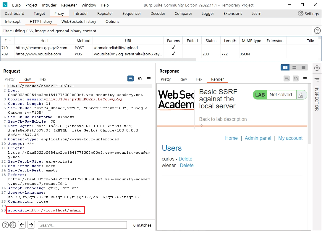Select request Pretty view tab
Screen dimensions: 322x231
pyautogui.click(x=9, y=79)
